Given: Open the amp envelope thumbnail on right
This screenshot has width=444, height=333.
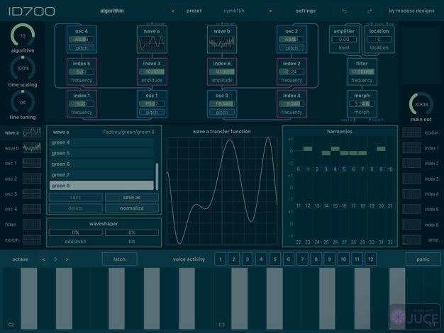Looking at the screenshot, I should point(411,239).
